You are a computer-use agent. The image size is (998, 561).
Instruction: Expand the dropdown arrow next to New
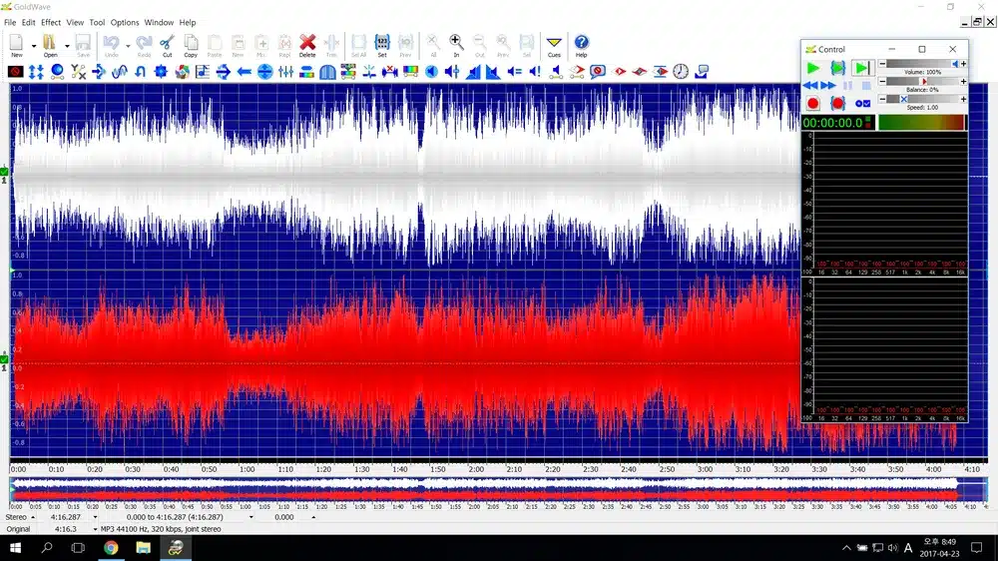click(x=33, y=45)
